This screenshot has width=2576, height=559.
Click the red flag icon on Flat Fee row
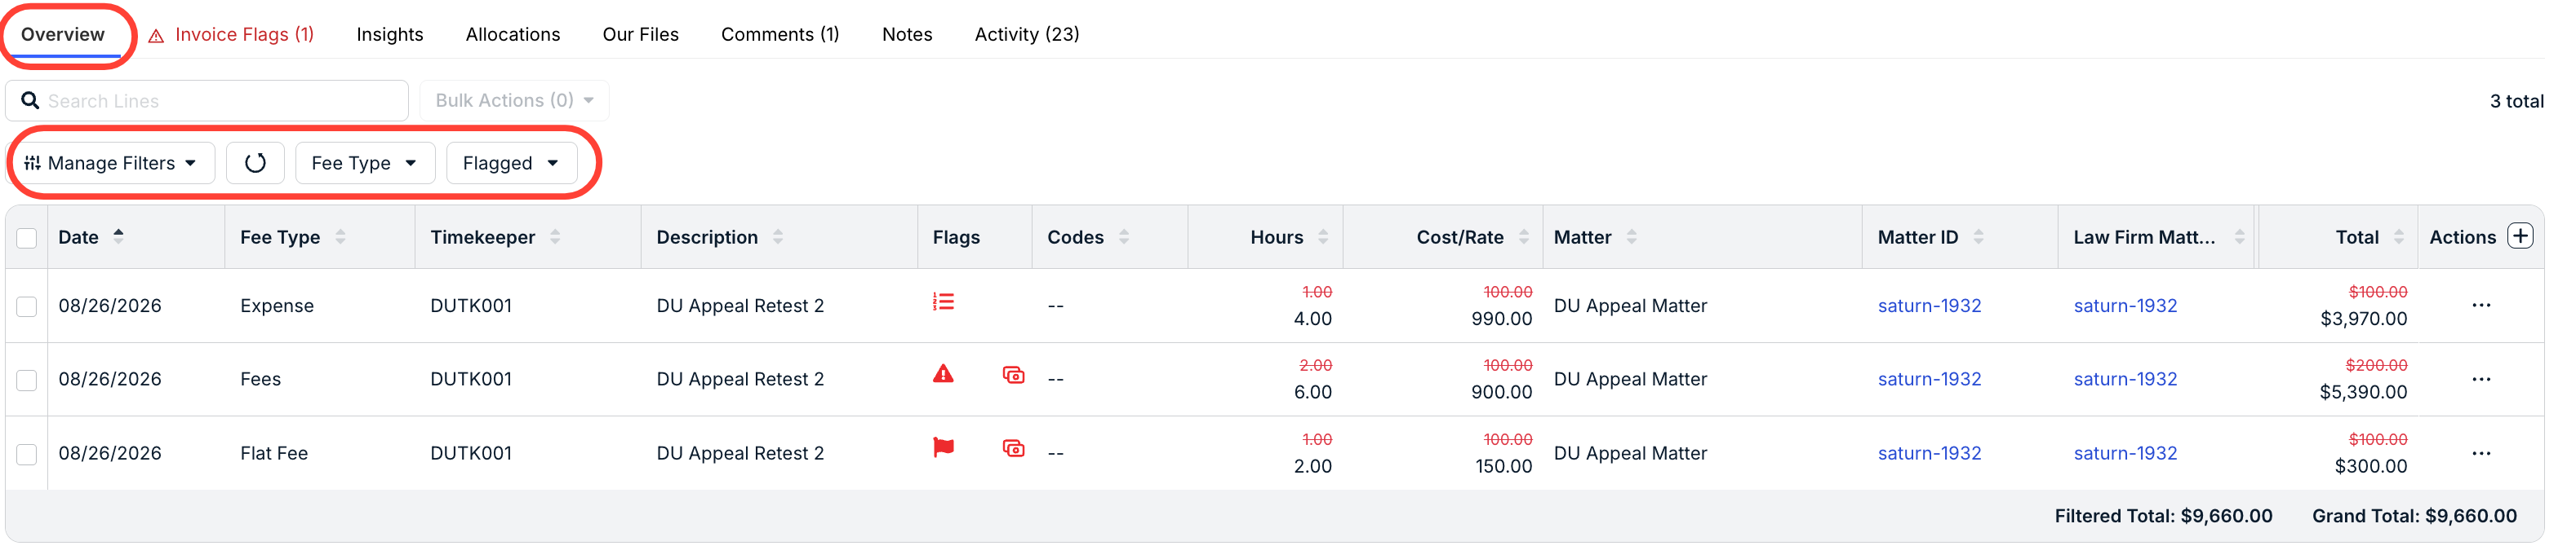[943, 450]
